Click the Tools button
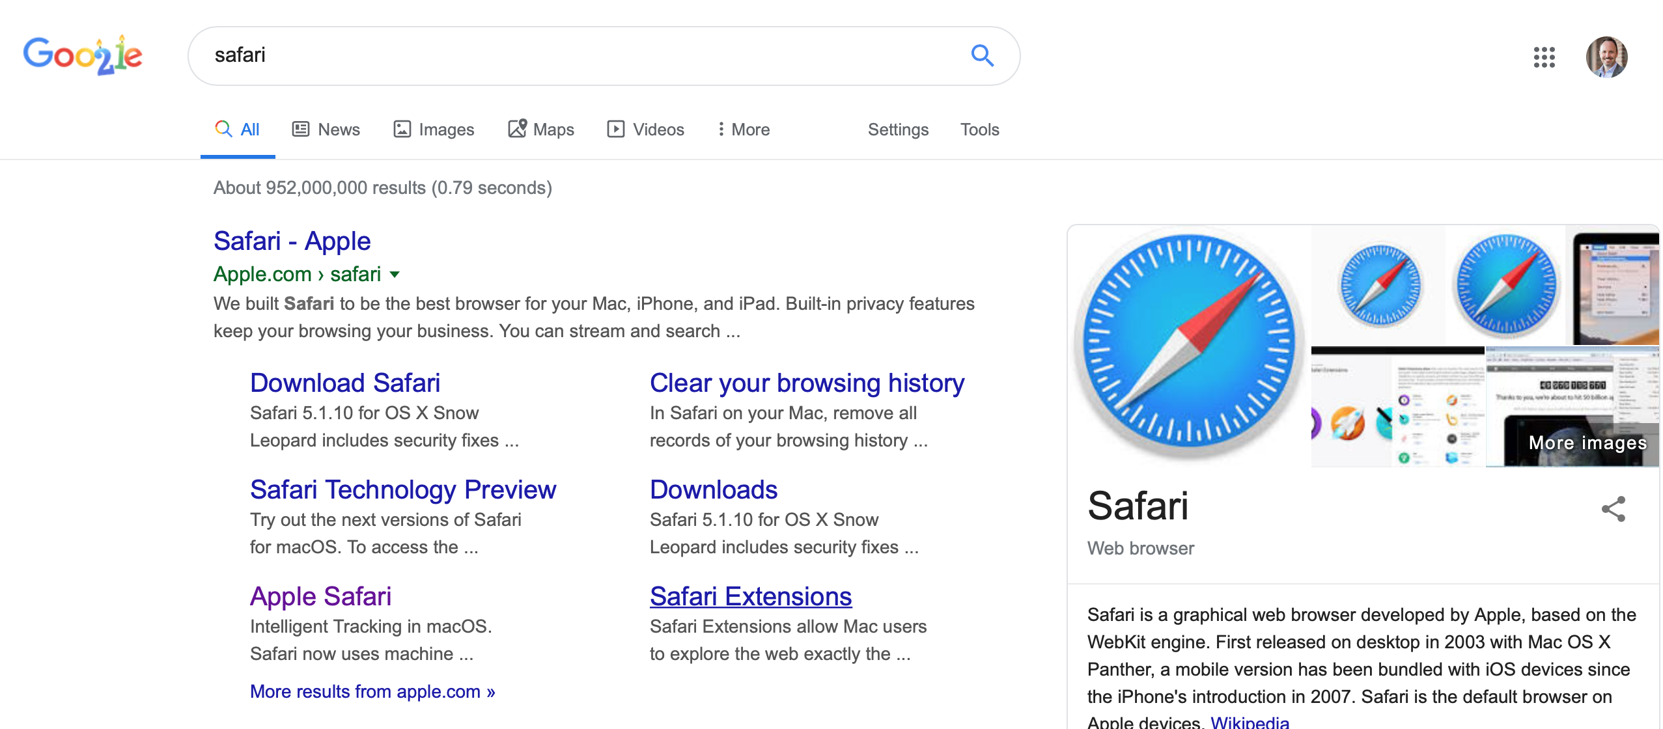This screenshot has width=1663, height=729. pos(979,130)
